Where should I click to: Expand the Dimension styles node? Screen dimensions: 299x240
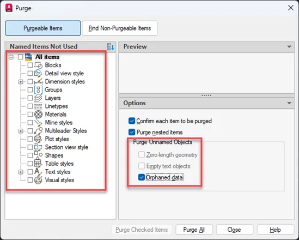click(x=21, y=82)
